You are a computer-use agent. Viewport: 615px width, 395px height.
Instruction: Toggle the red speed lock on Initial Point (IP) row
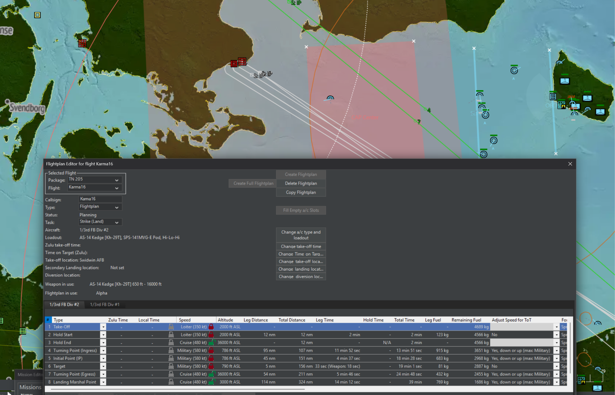[211, 358]
